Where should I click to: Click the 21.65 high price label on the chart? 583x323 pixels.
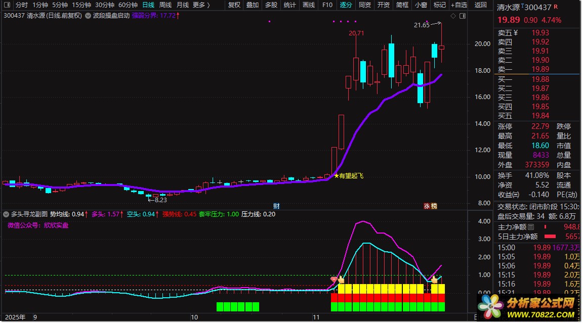(422, 25)
